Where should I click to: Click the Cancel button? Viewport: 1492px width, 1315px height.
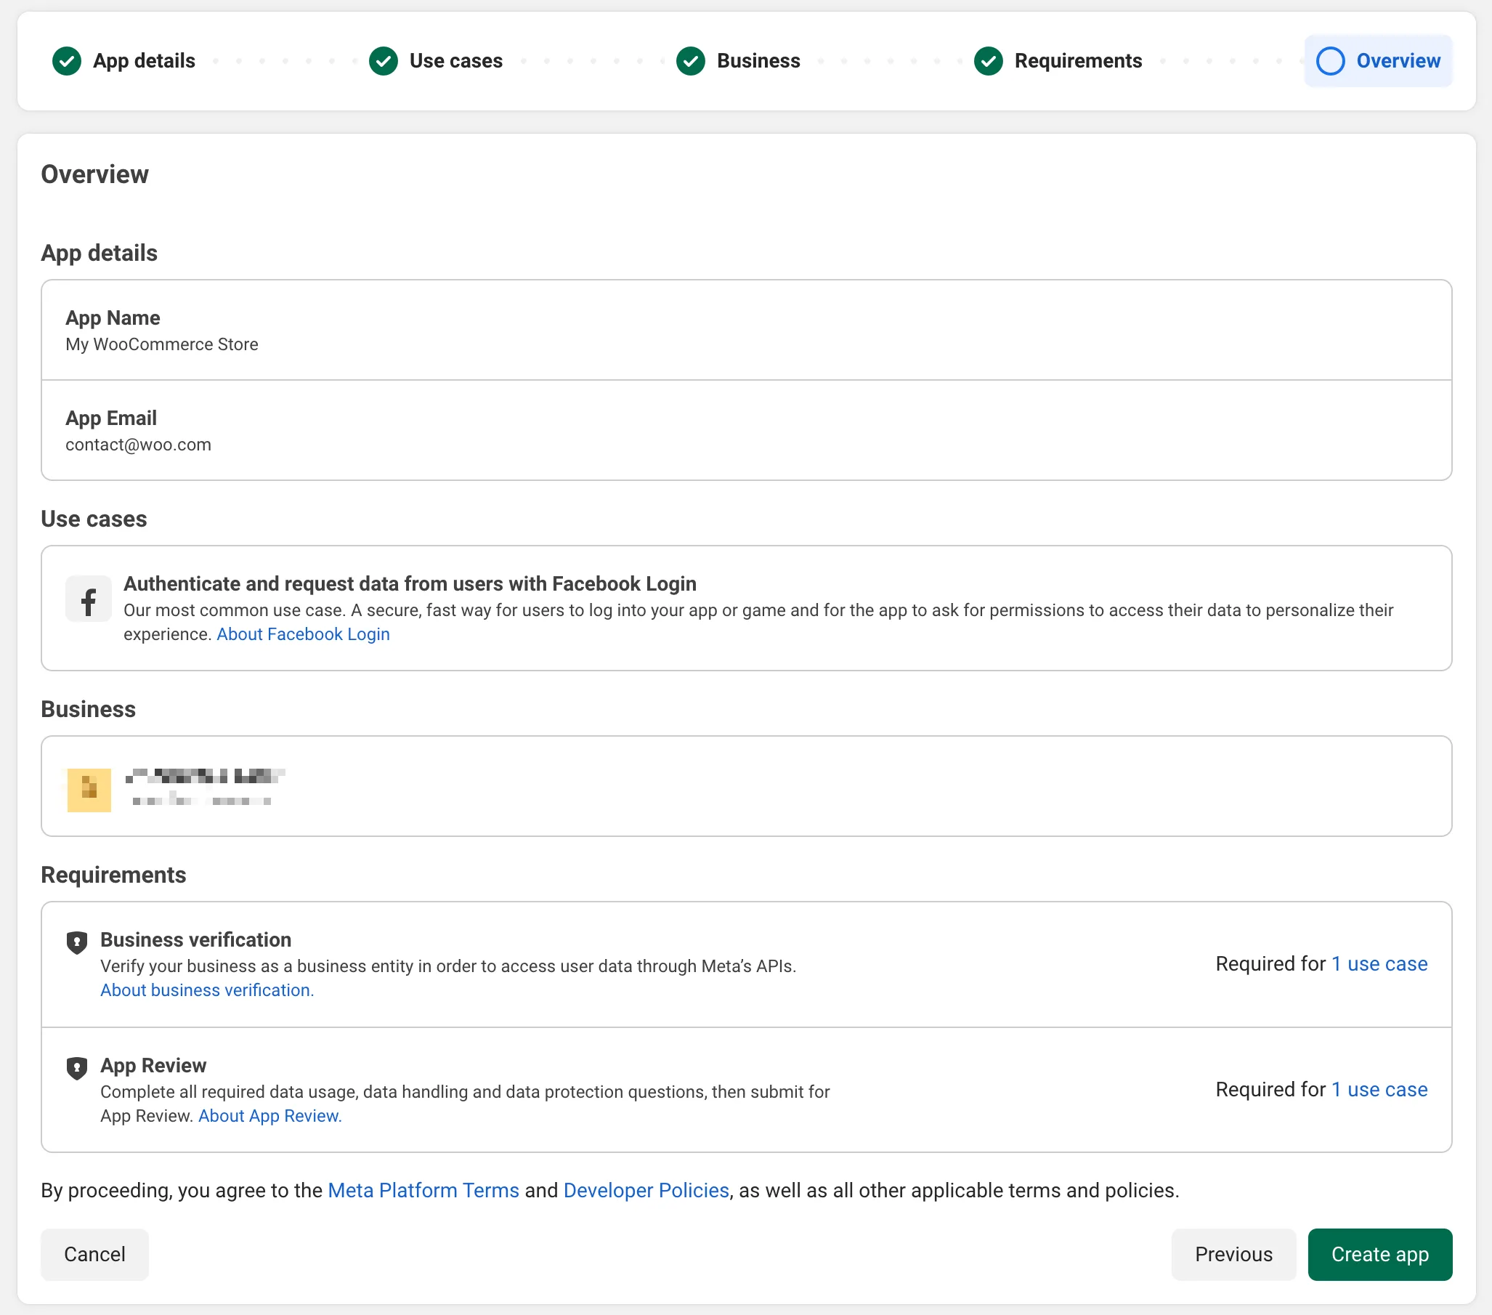coord(95,1255)
